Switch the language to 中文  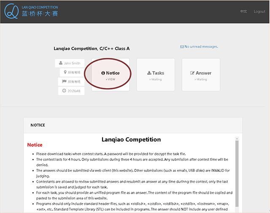point(243,11)
